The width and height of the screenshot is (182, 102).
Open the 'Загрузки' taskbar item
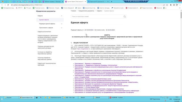click(12, 97)
